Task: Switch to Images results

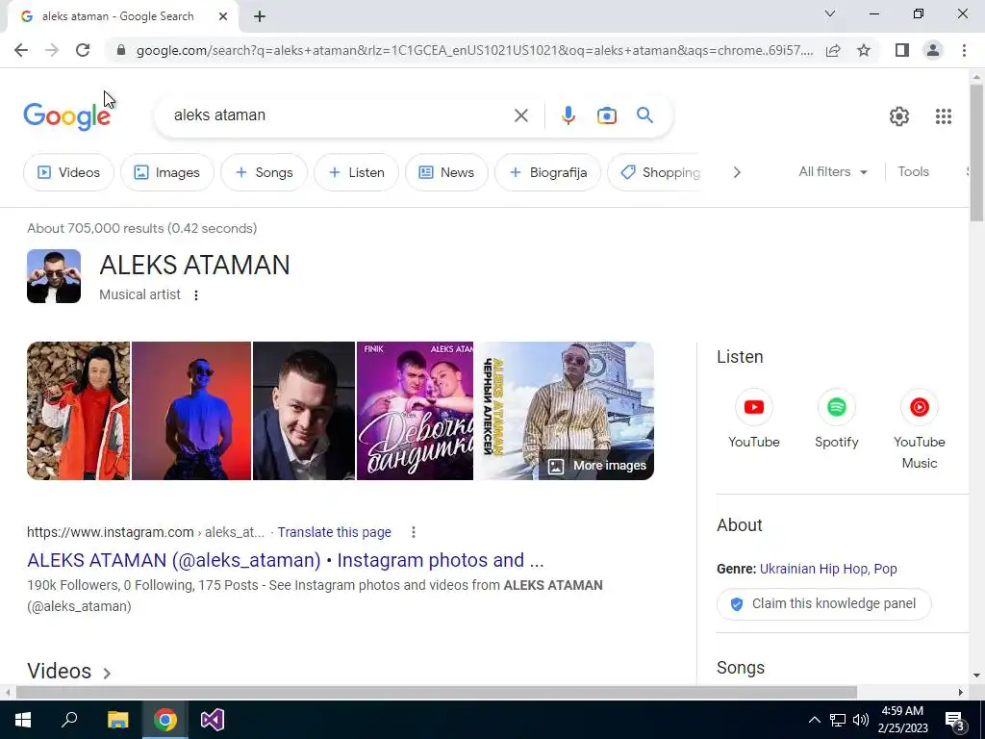Action: [x=167, y=172]
